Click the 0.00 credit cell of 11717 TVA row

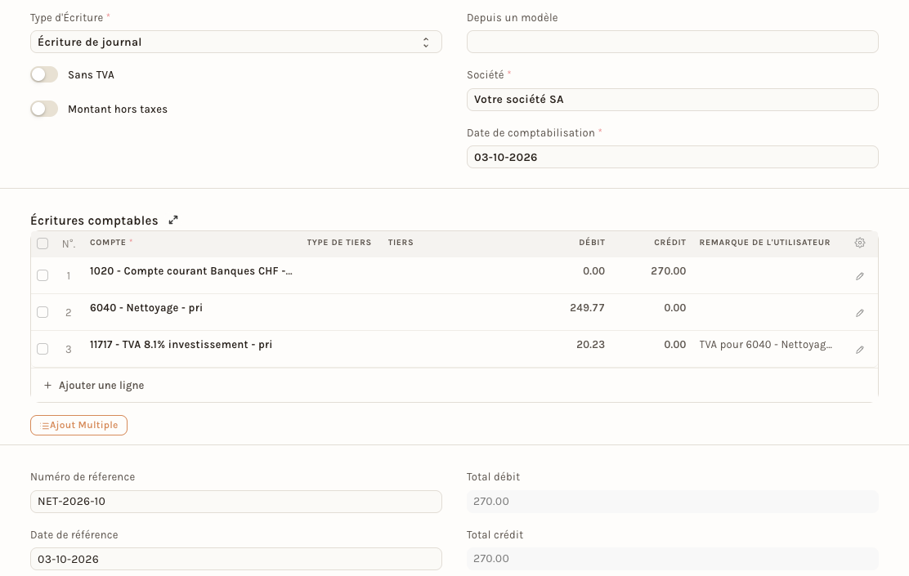pos(674,344)
